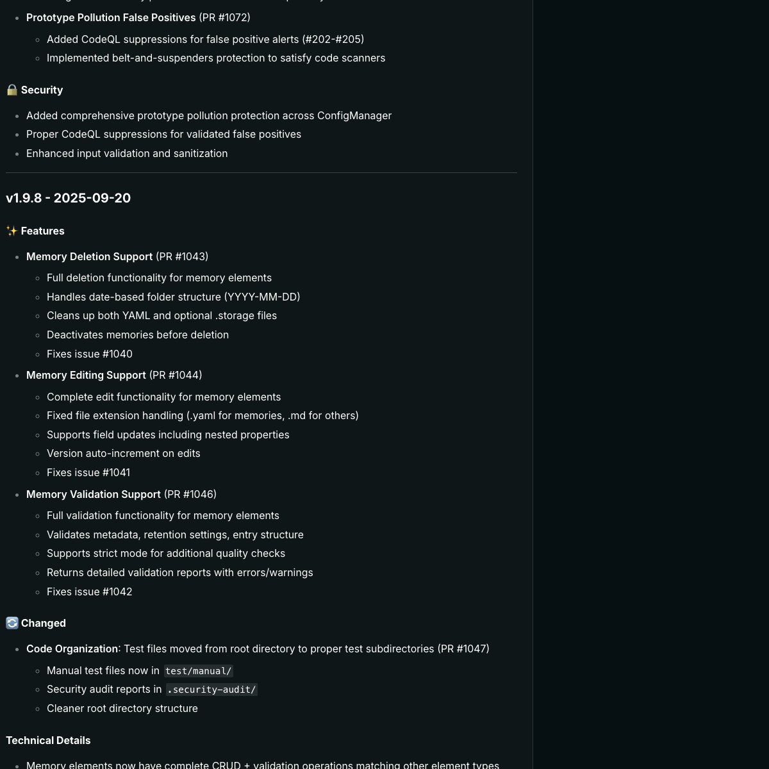Viewport: 769px width, 769px height.
Task: Click the refresh arrows emoji beside Changed
Action: pos(12,624)
